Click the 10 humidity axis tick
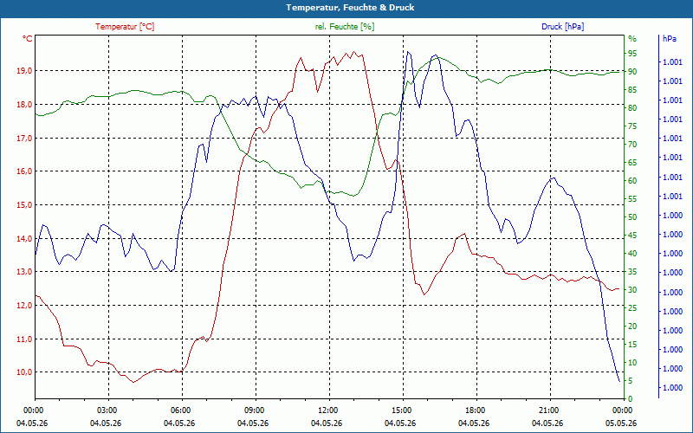Image resolution: width=693 pixels, height=433 pixels. [x=632, y=363]
